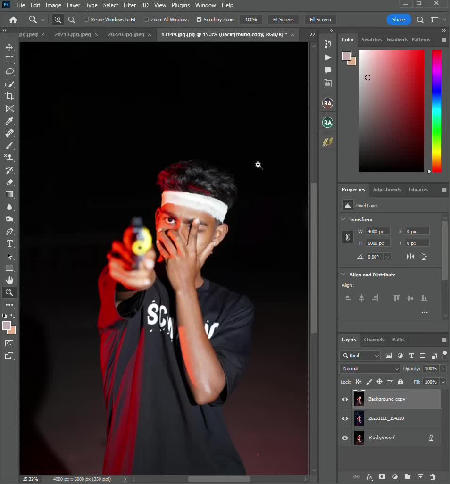Image resolution: width=450 pixels, height=484 pixels.
Task: Click the Flip Vertical icon in Transform
Action: click(424, 257)
